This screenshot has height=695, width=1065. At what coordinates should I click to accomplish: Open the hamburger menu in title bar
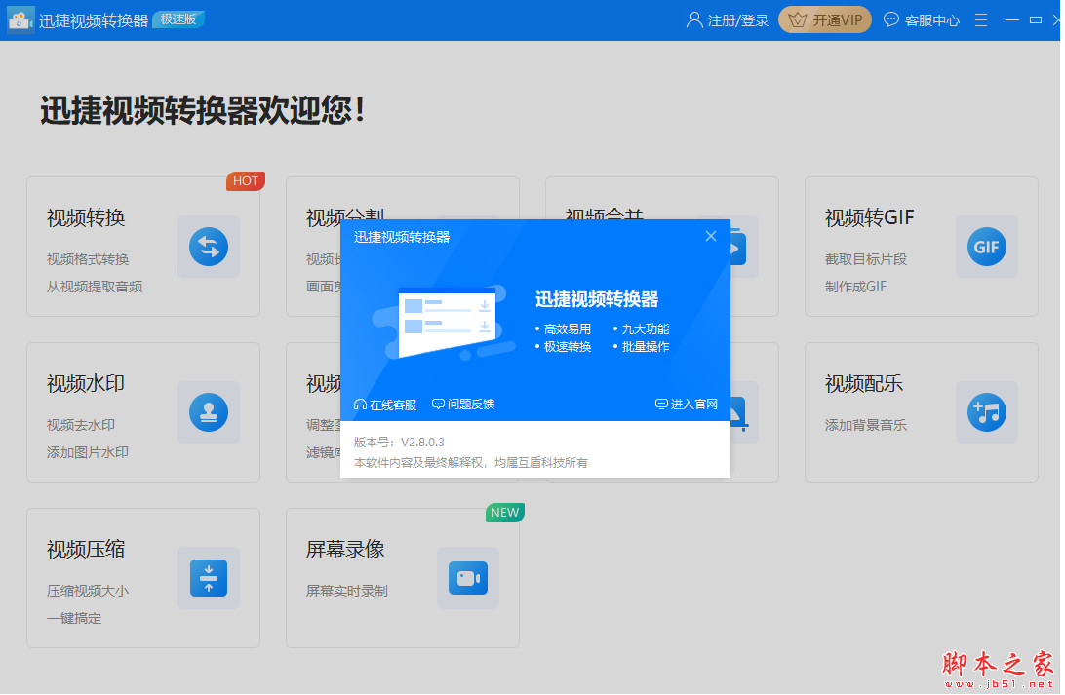(x=981, y=19)
